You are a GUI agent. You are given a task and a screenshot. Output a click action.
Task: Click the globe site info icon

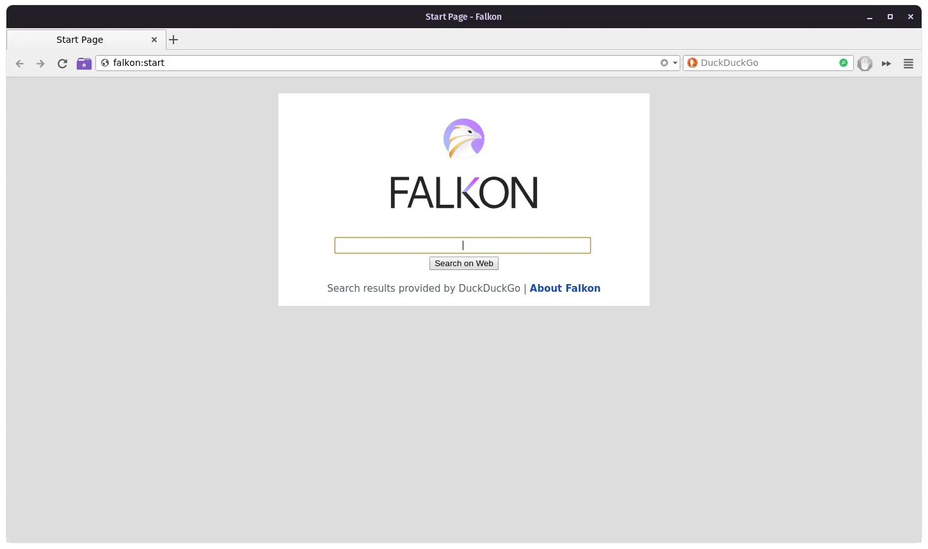pyautogui.click(x=105, y=63)
